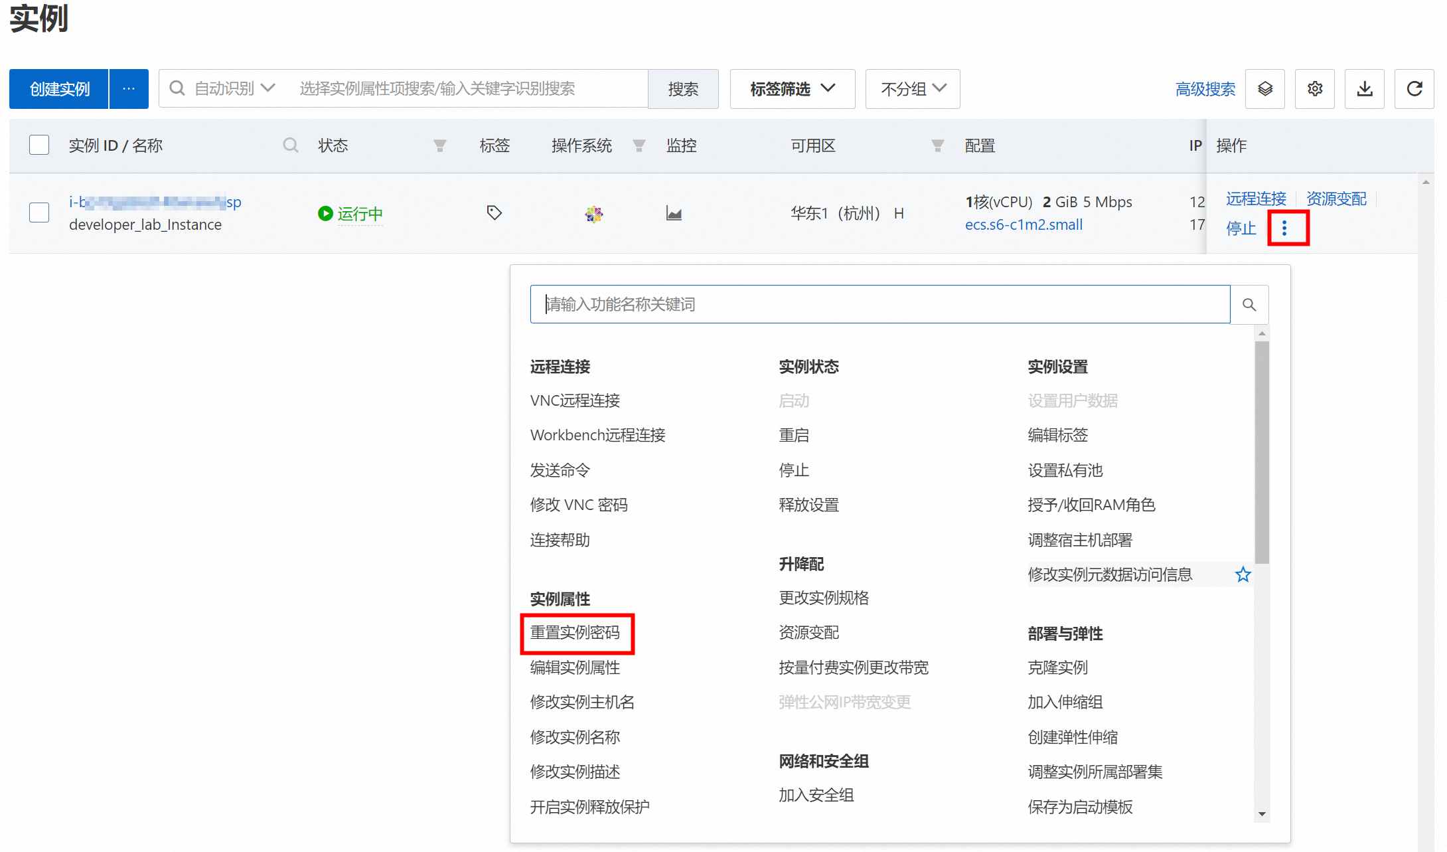This screenshot has height=852, width=1447.
Task: Expand the 标签筛选 dropdown
Action: (x=792, y=88)
